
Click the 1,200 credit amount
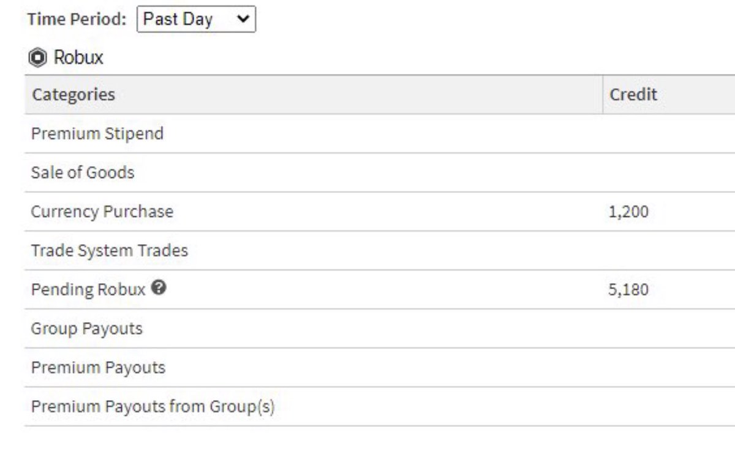point(628,212)
